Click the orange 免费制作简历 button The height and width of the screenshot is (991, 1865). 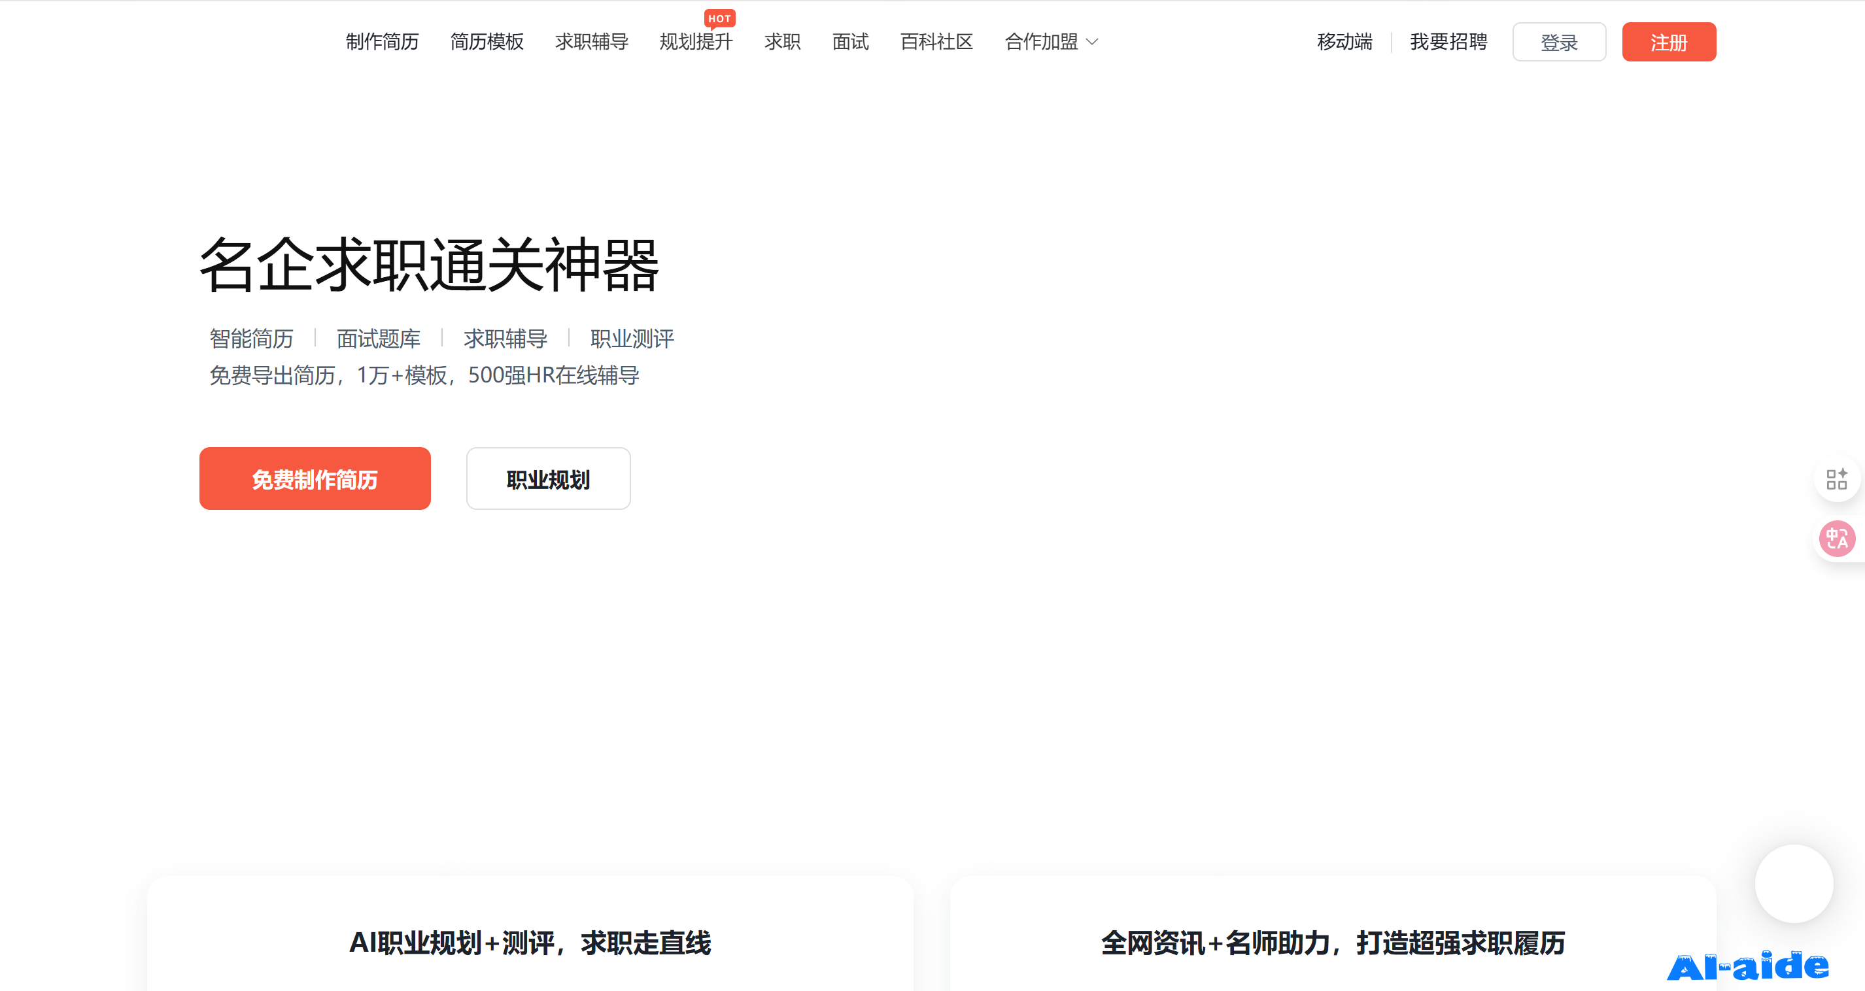[315, 479]
